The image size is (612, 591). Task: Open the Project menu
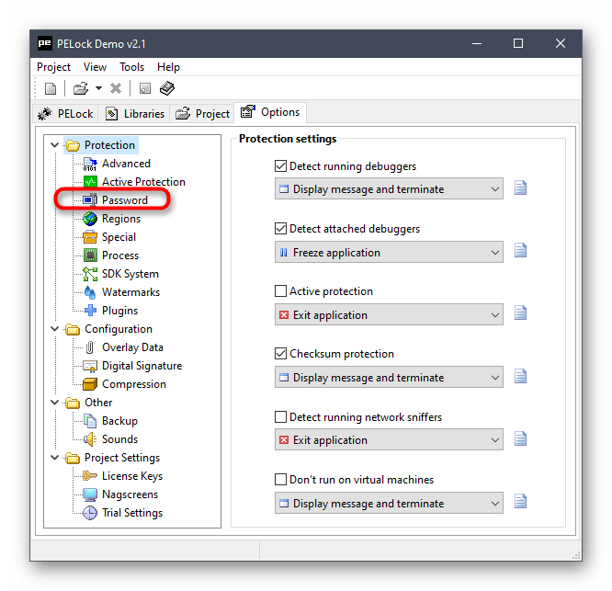tap(54, 67)
